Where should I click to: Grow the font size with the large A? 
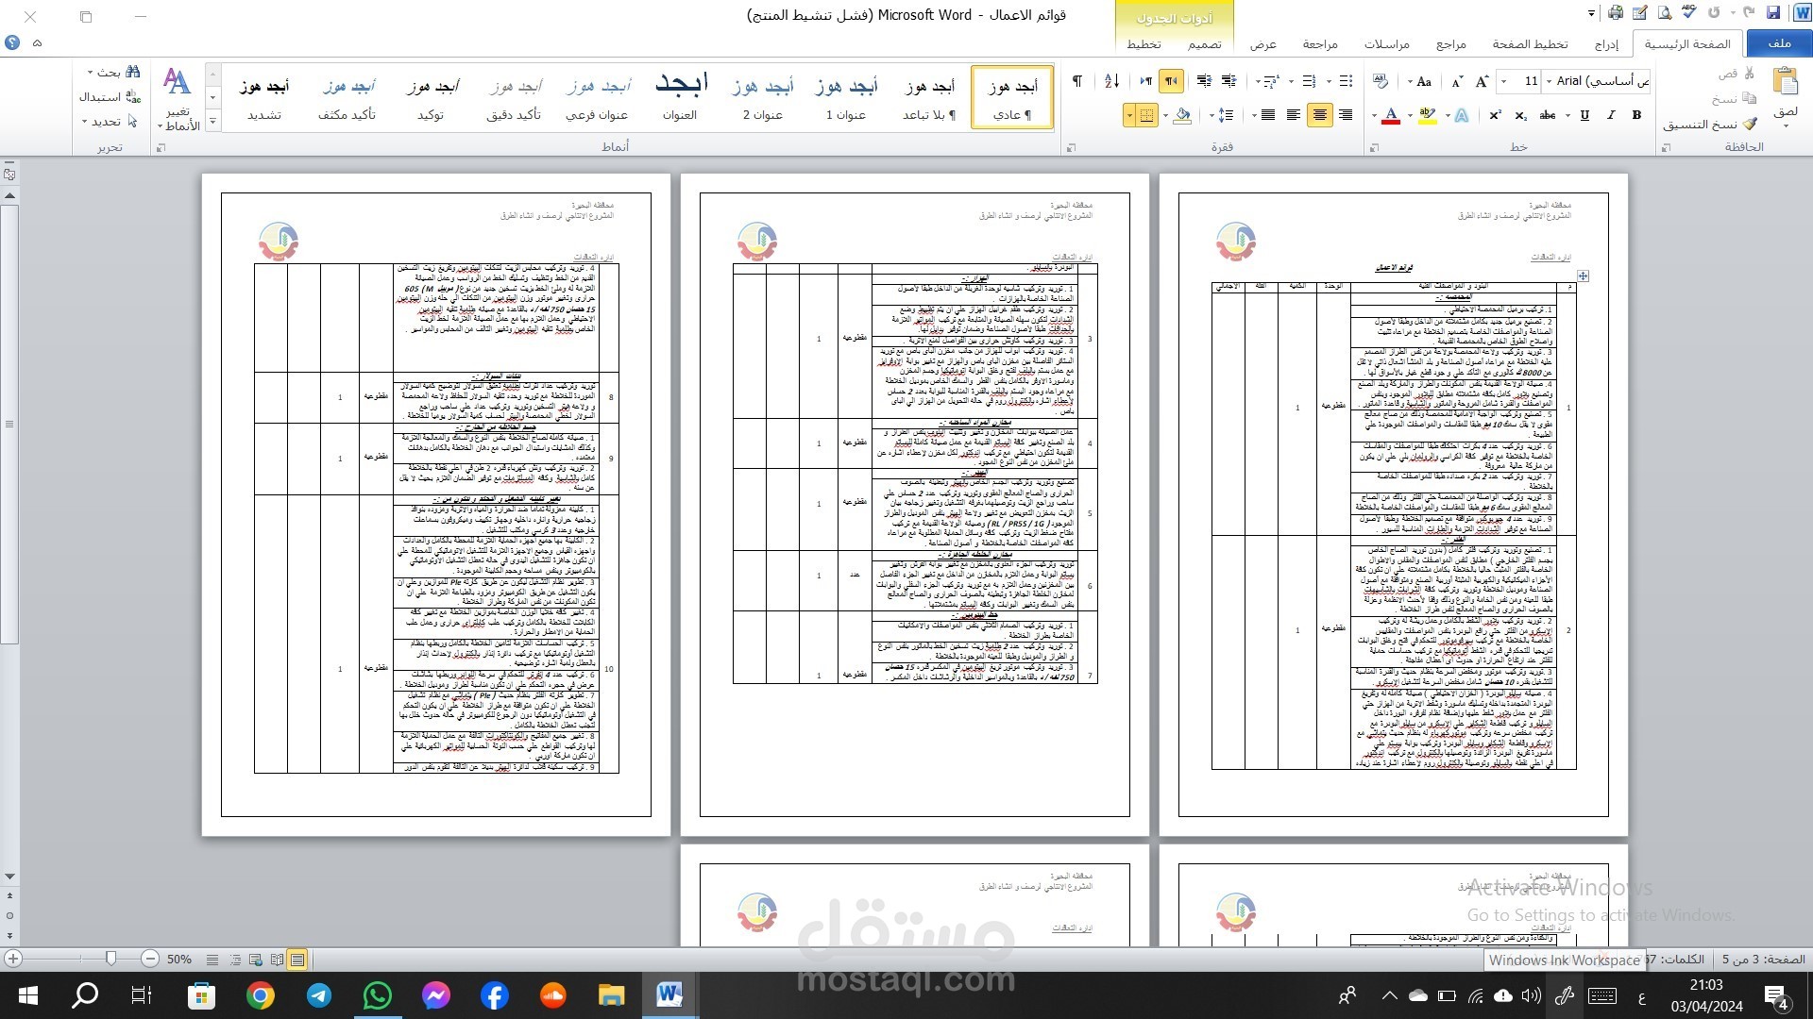point(1483,81)
